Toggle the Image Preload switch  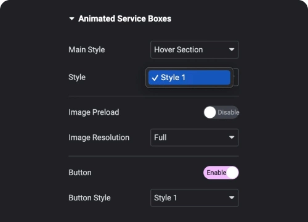(221, 112)
